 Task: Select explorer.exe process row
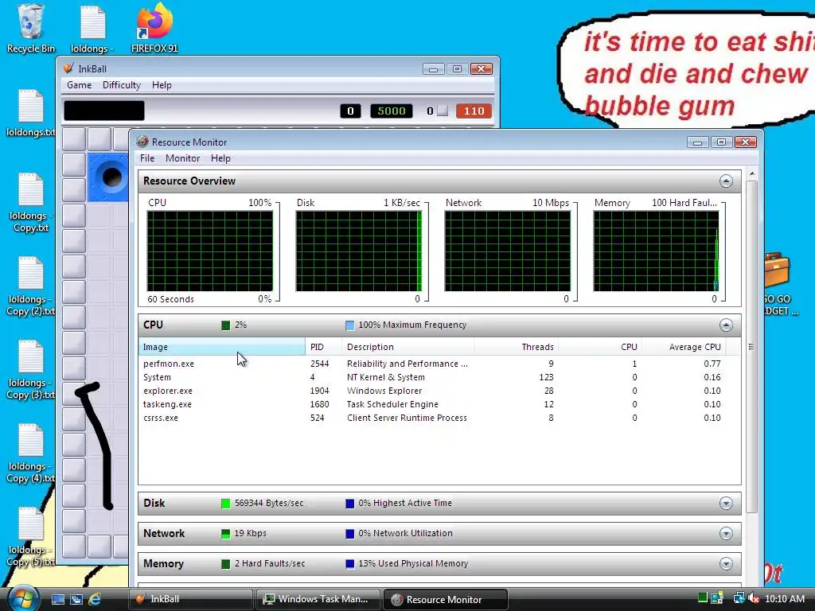(432, 391)
